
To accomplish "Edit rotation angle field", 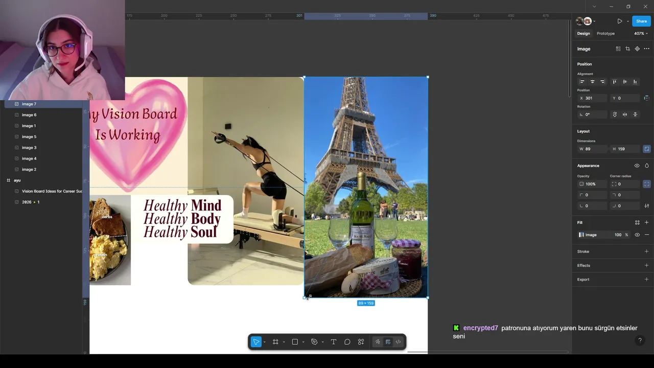I will [593, 114].
